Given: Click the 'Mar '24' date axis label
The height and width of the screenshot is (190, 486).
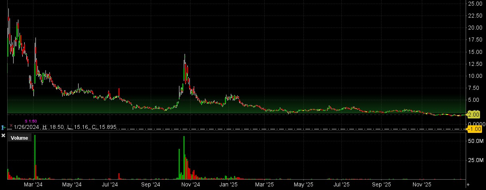Looking at the screenshot, I should [33, 185].
